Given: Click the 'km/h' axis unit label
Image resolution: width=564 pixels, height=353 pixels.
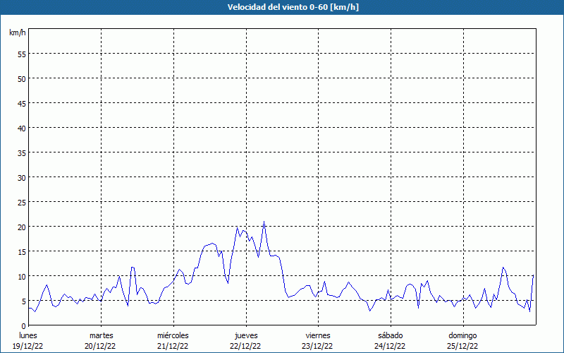Looking at the screenshot, I should click(x=18, y=32).
